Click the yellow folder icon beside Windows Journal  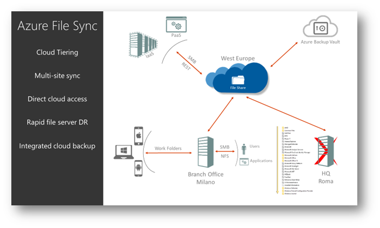click(283, 194)
